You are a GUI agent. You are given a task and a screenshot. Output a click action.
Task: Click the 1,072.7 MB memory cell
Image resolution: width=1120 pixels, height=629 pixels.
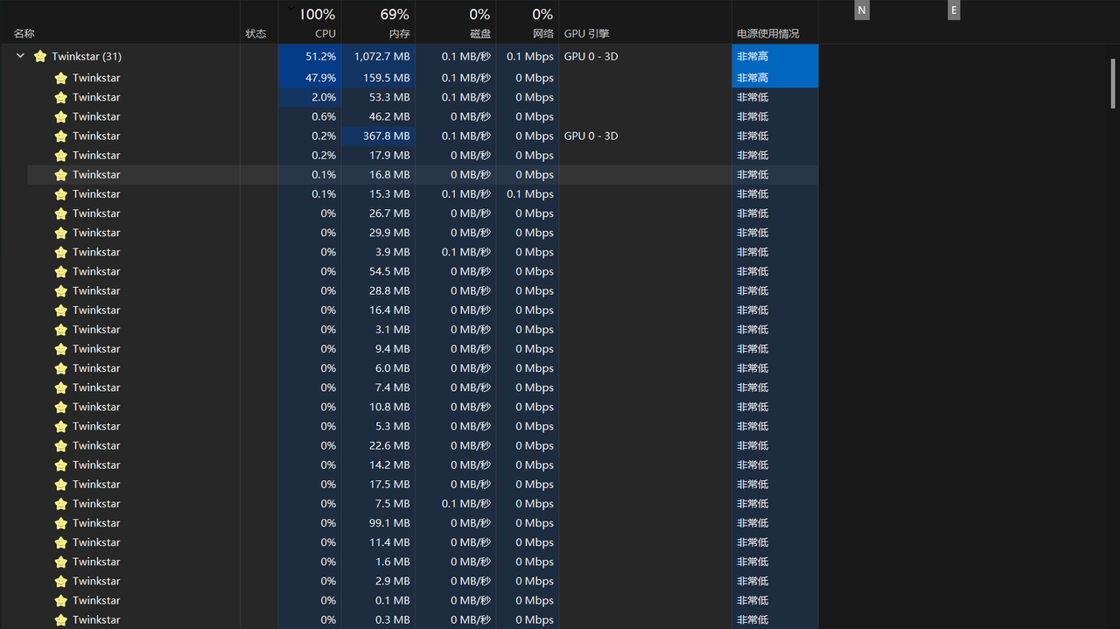point(378,56)
